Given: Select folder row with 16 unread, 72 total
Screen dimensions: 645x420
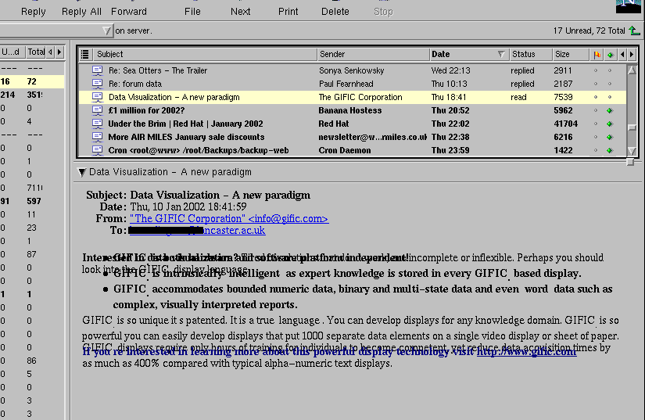Looking at the screenshot, I should point(32,81).
